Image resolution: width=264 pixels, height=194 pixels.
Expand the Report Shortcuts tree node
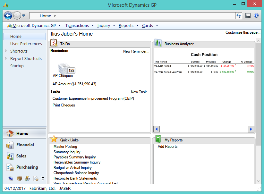6,58
